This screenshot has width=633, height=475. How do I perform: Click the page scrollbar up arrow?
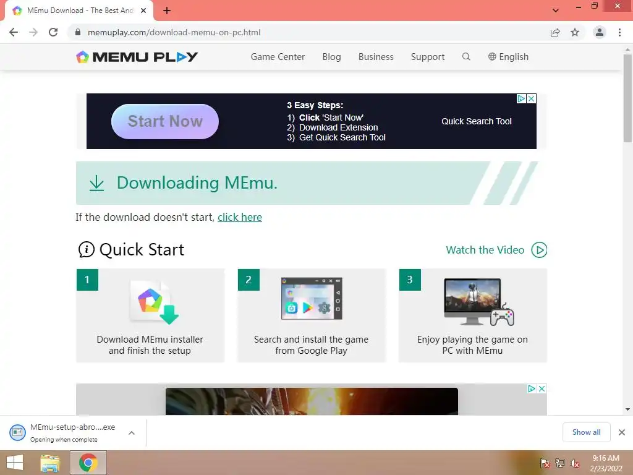tap(628, 49)
